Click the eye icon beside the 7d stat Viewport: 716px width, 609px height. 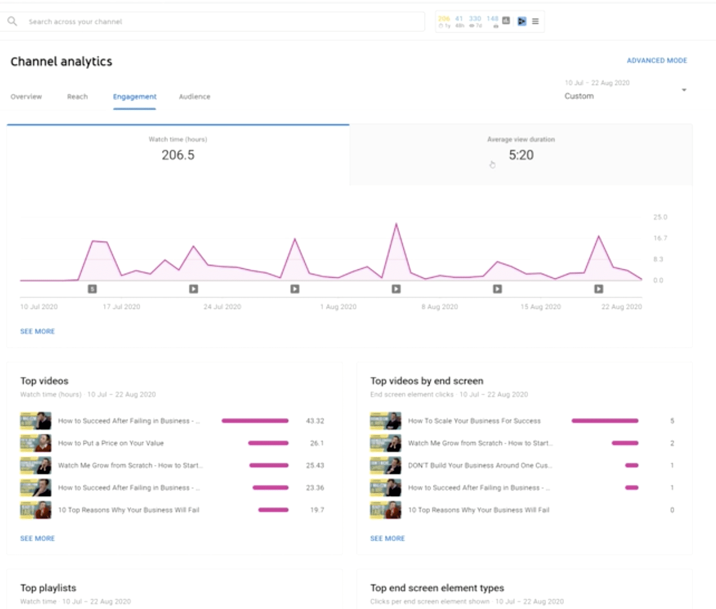(x=471, y=25)
